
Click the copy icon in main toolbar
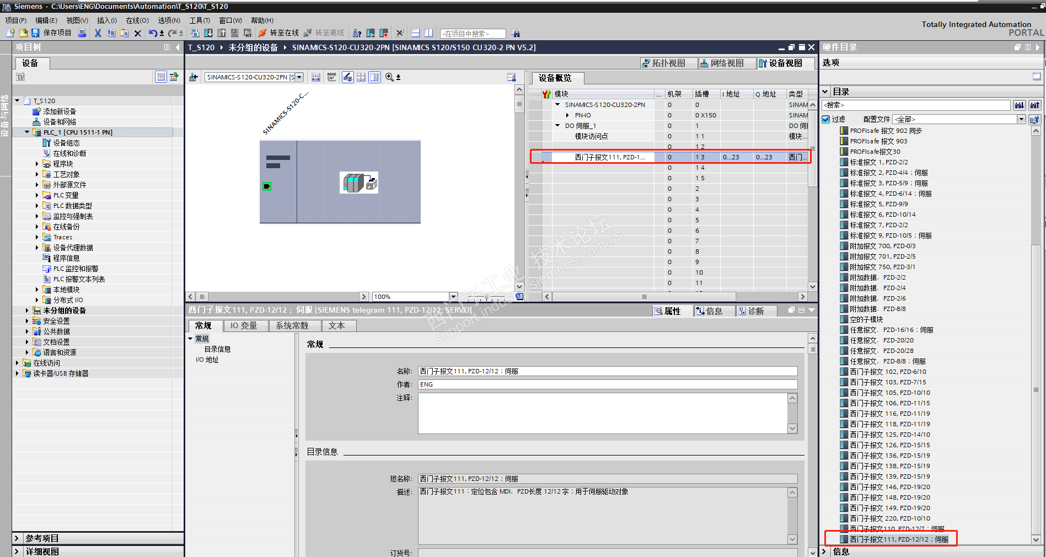111,33
